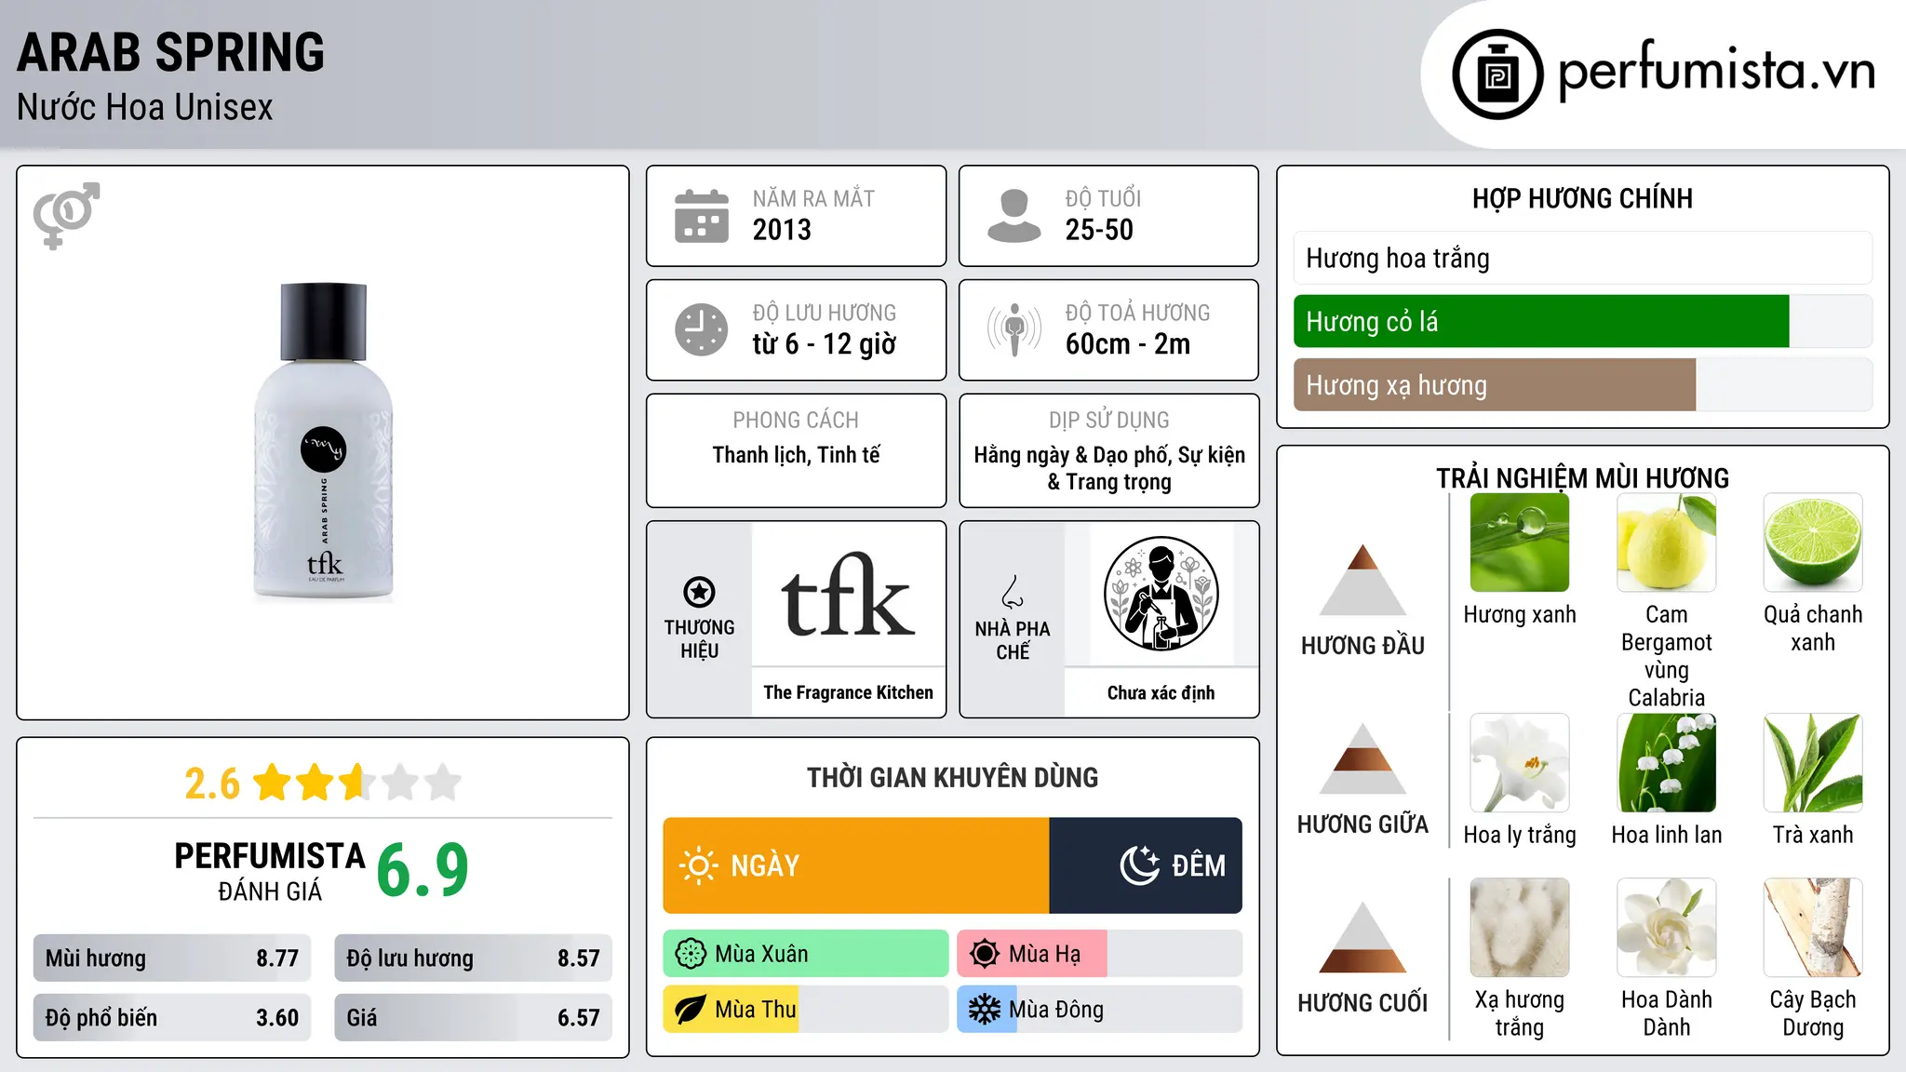Click the ARAB SPRING title
The image size is (1906, 1072).
(x=171, y=52)
